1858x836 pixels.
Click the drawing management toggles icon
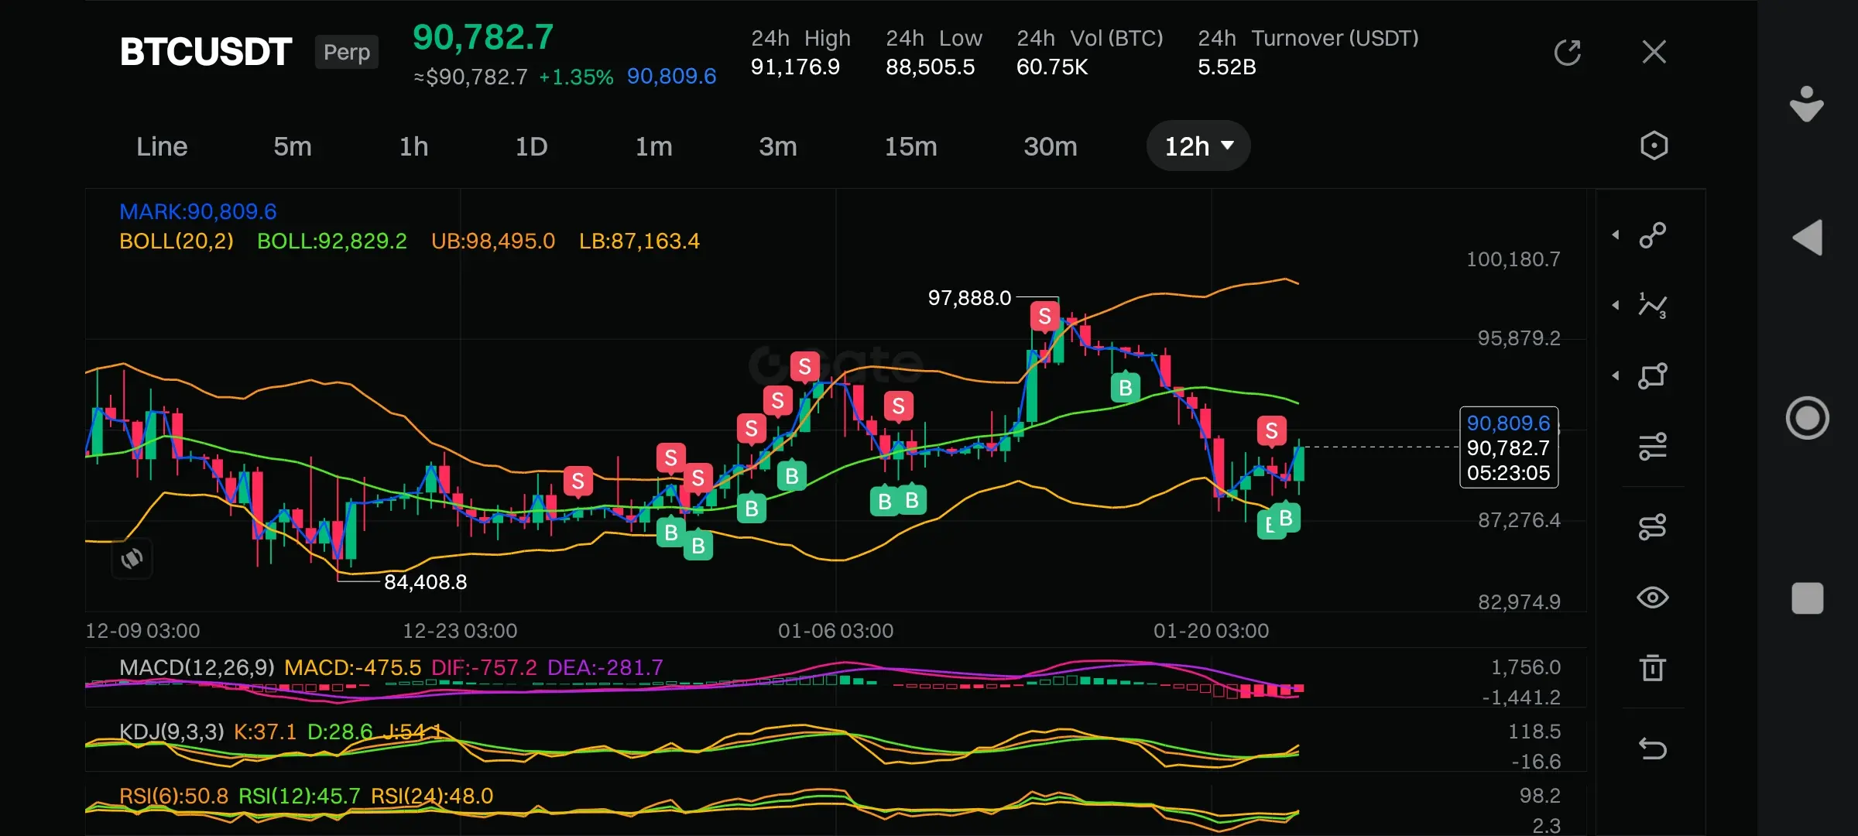pos(1652,527)
